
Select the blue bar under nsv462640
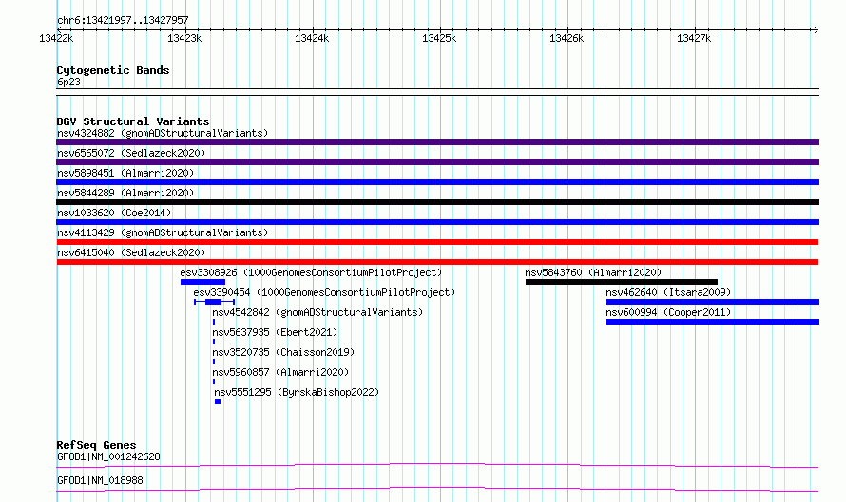pyautogui.click(x=713, y=302)
